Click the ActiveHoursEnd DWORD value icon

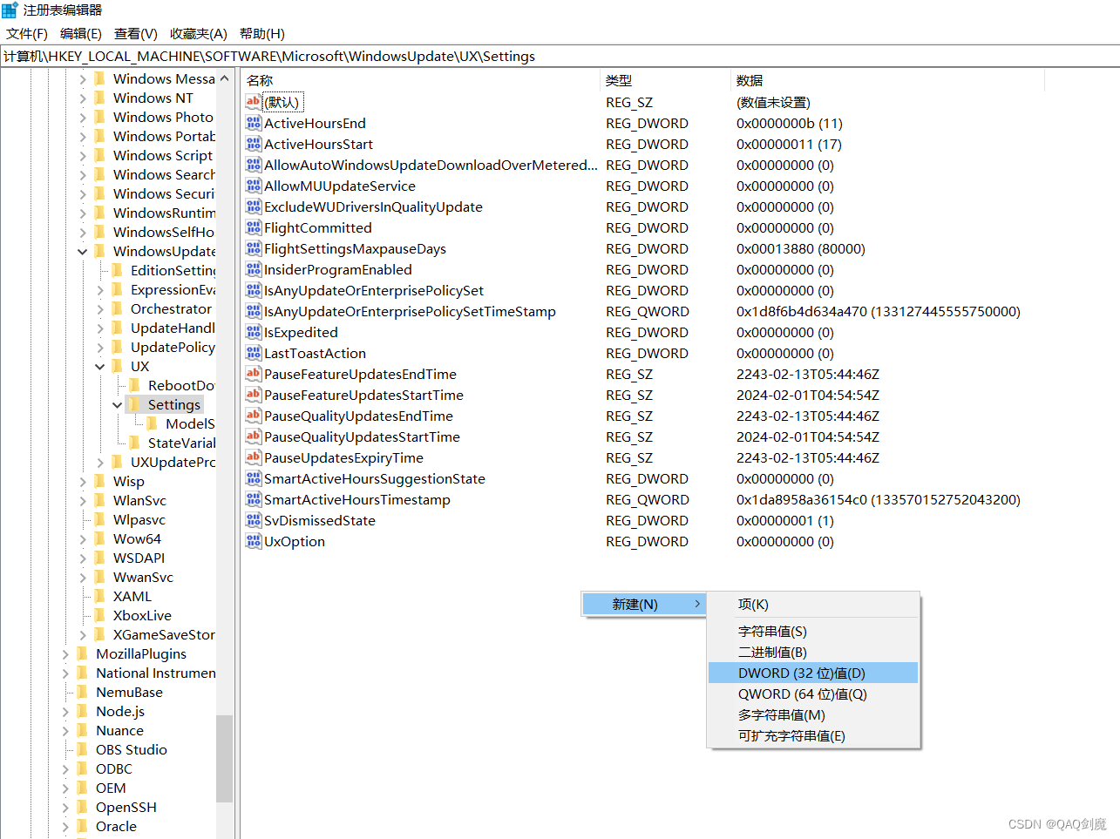(254, 123)
